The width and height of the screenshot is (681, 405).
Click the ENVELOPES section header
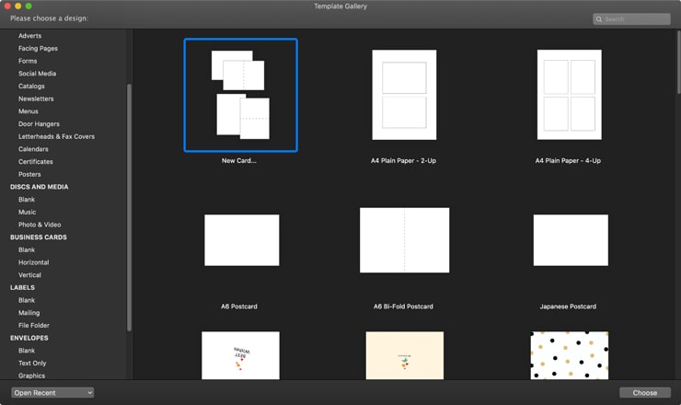tap(29, 338)
